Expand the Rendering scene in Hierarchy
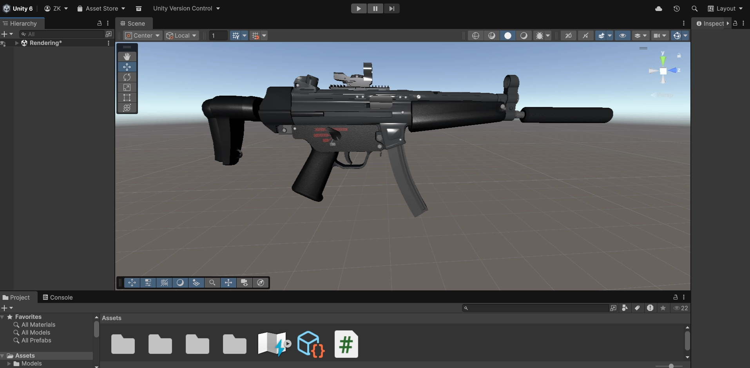 (x=17, y=43)
